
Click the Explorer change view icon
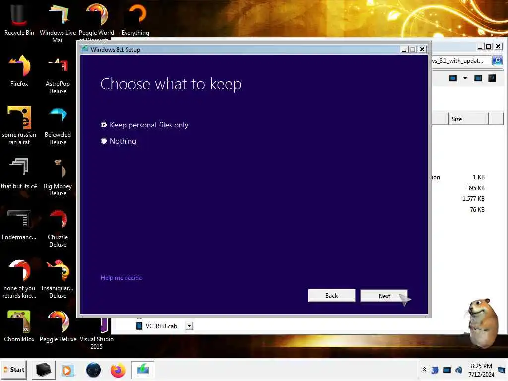453,78
